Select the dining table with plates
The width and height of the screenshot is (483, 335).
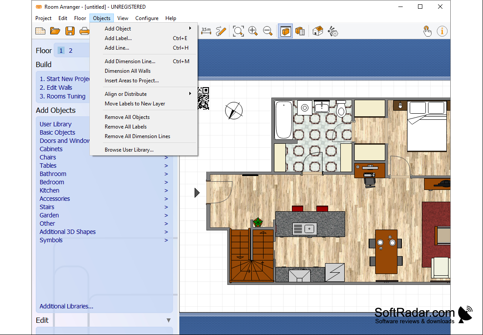pos(386,252)
